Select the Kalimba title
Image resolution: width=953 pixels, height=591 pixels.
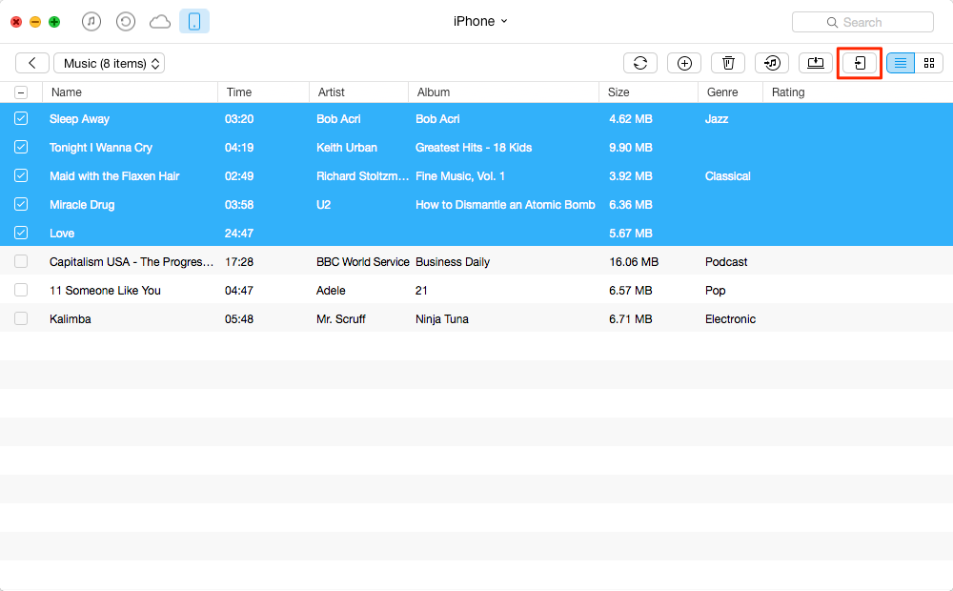click(71, 319)
